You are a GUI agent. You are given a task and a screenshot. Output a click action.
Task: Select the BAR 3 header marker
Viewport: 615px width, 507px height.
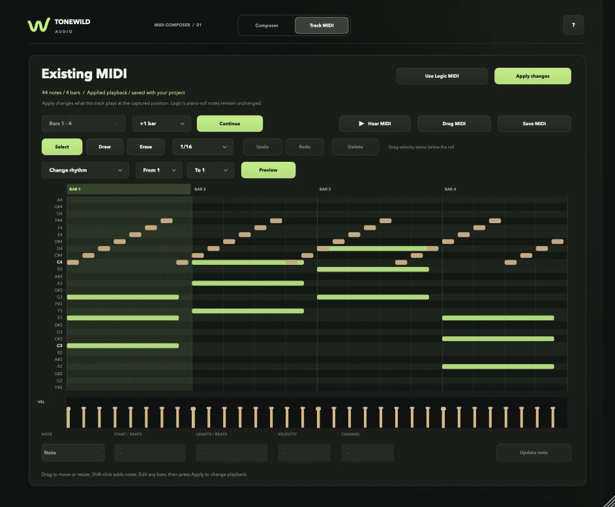pos(325,189)
